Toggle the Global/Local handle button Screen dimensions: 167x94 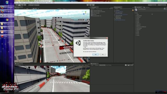click(37, 5)
